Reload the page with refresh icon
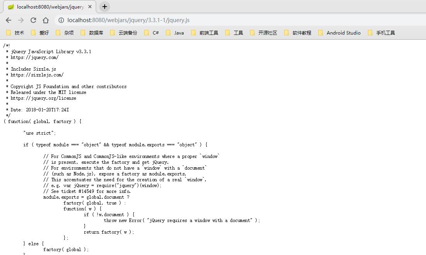Screen dimensions: 426x255 pyautogui.click(x=33, y=20)
